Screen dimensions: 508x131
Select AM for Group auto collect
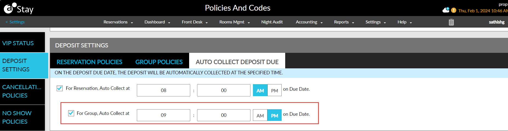260,115
